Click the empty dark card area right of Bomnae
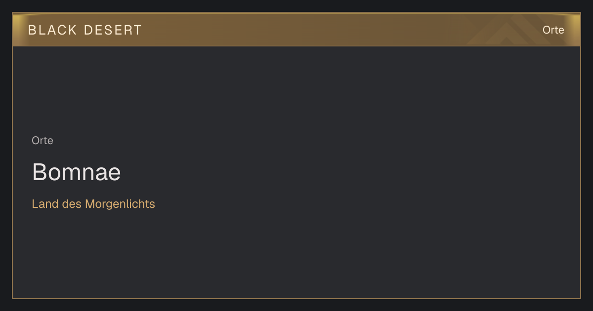Screen dimensions: 593x311 point(346,172)
